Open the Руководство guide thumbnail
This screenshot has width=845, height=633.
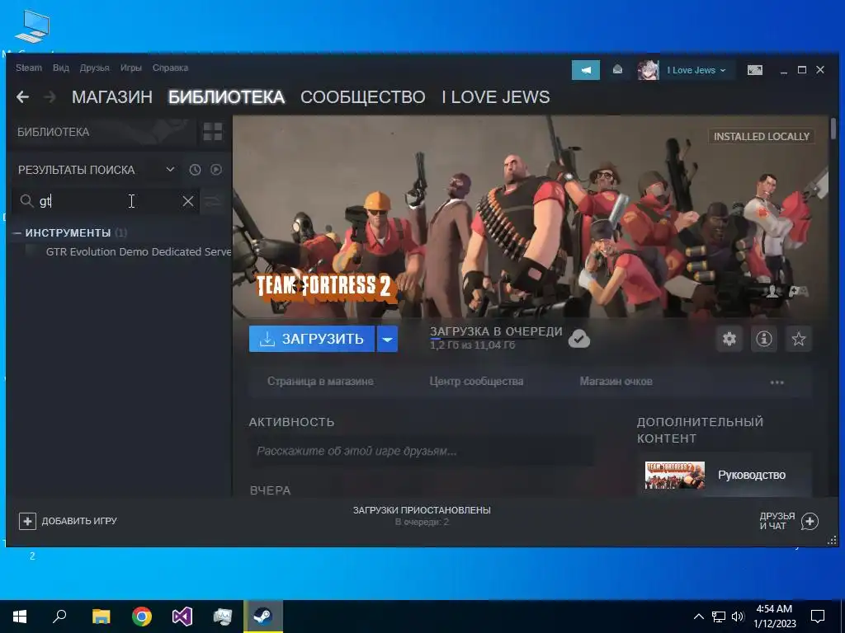[675, 475]
